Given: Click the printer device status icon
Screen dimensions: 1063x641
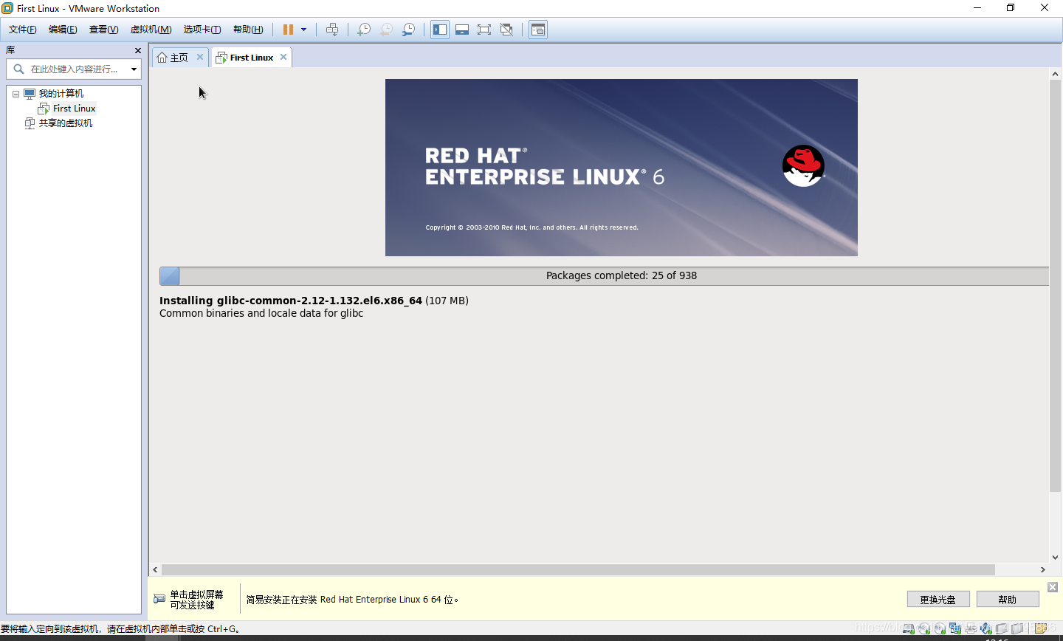Looking at the screenshot, I should click(x=971, y=629).
